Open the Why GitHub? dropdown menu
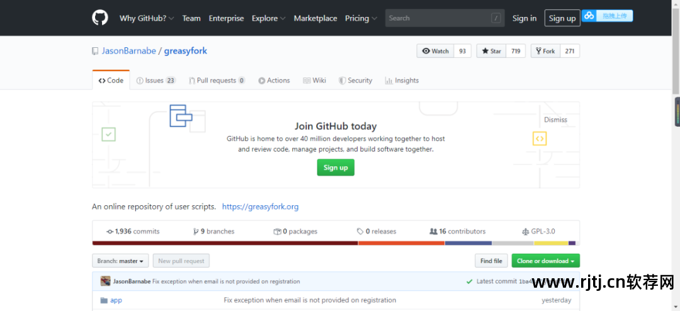 click(x=147, y=18)
